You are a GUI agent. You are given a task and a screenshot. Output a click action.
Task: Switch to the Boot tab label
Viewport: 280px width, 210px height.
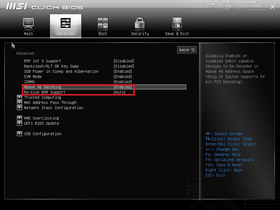click(103, 34)
